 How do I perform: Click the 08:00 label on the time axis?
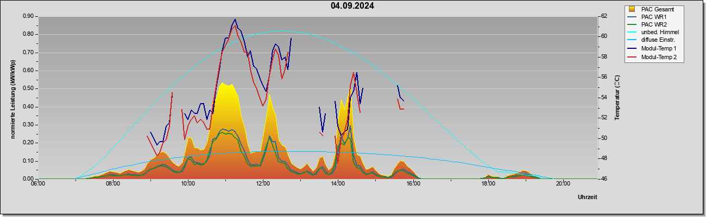113,184
